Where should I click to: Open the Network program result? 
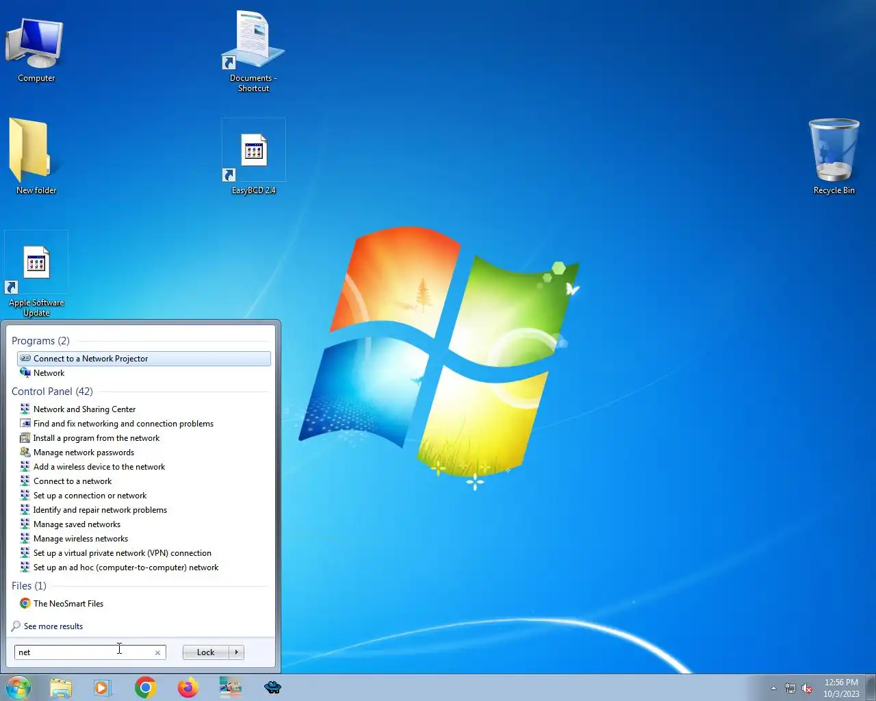point(144,373)
